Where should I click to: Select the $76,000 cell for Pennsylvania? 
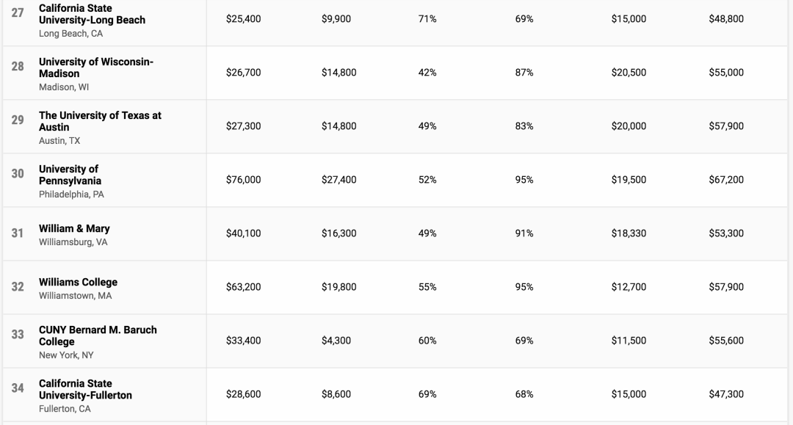[x=243, y=180]
